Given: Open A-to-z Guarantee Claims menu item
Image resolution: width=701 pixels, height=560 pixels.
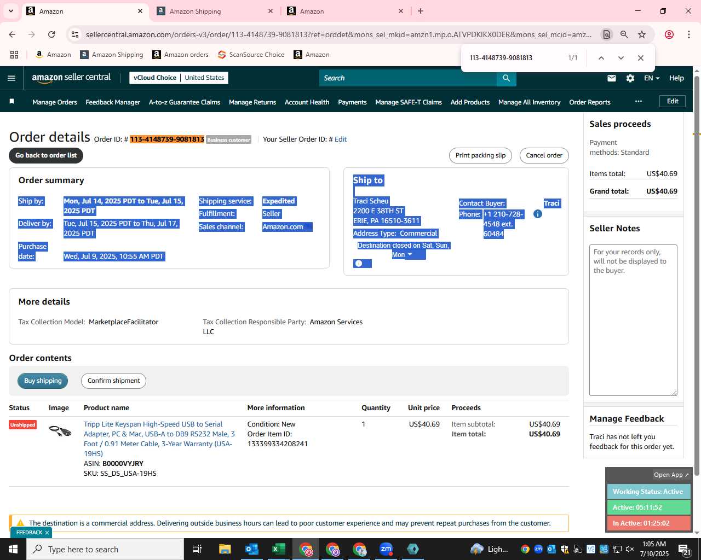Looking at the screenshot, I should [x=185, y=102].
